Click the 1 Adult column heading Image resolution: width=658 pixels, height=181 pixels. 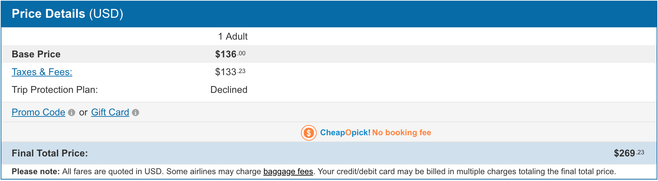point(233,37)
